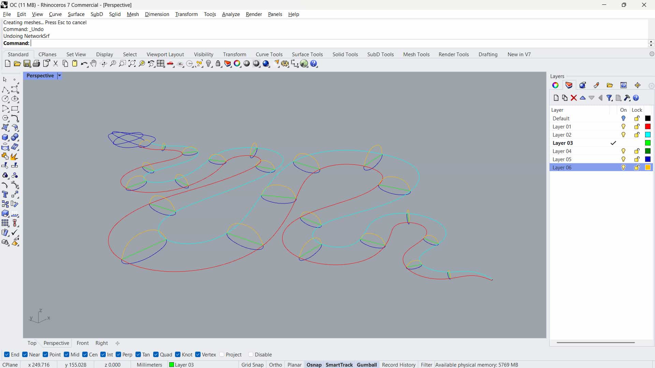The image size is (655, 368).
Task: Open the toolbar options gear beside New in V7
Action: click(652, 54)
